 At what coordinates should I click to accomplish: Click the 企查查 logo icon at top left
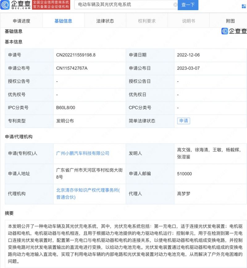[x=5, y=5]
